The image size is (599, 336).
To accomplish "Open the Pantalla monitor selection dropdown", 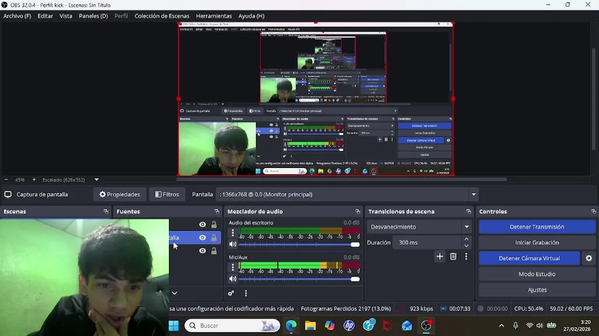I will tap(348, 195).
